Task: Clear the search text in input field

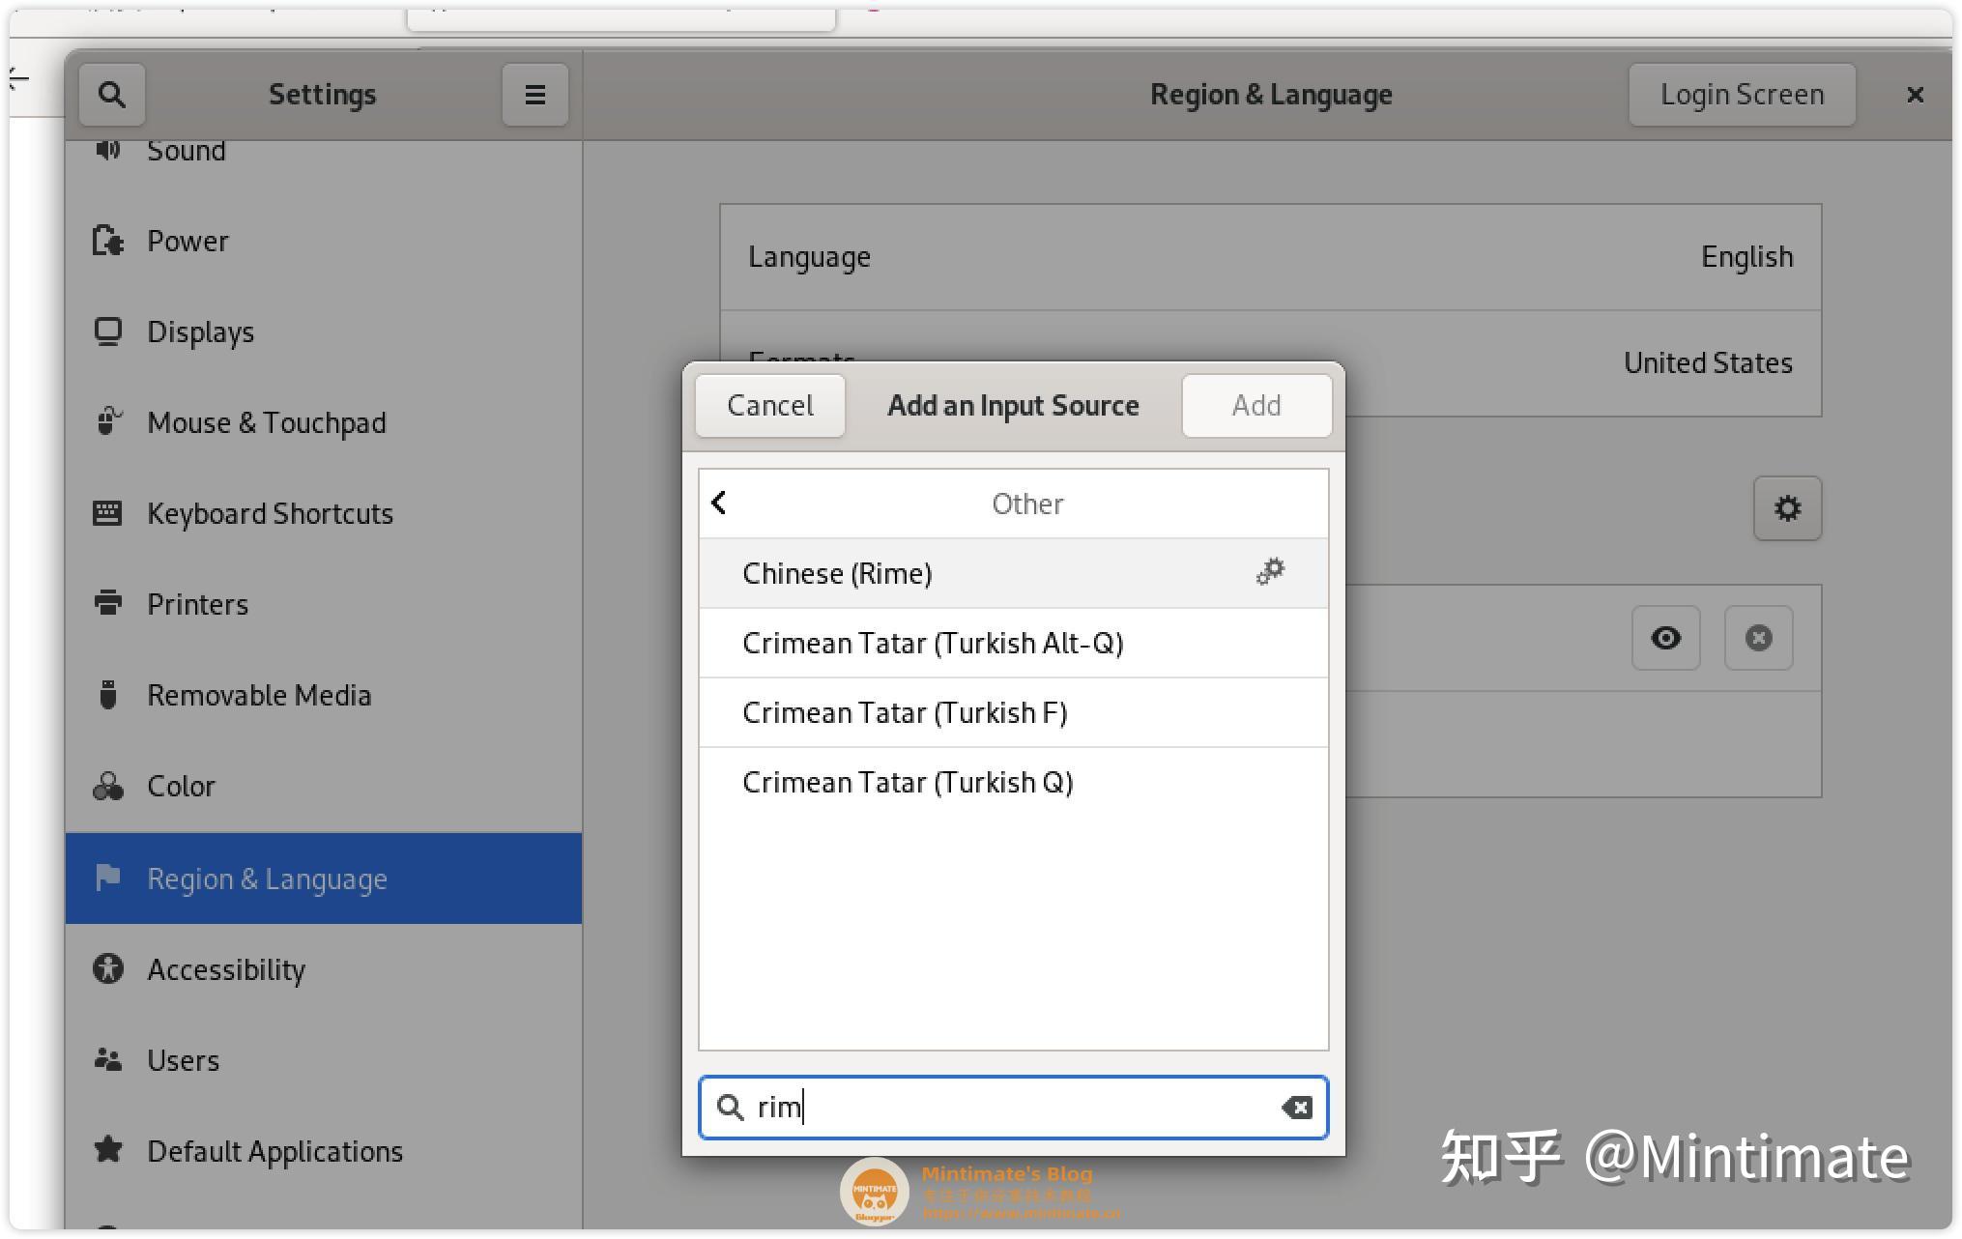Action: (x=1296, y=1108)
